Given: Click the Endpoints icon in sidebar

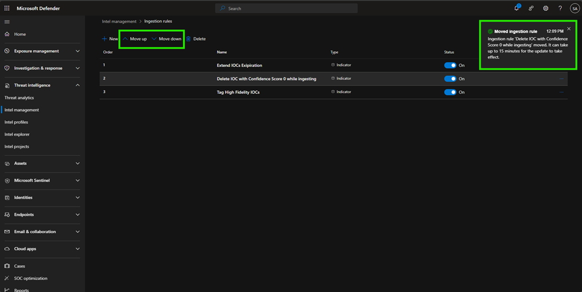Looking at the screenshot, I should click(x=7, y=215).
